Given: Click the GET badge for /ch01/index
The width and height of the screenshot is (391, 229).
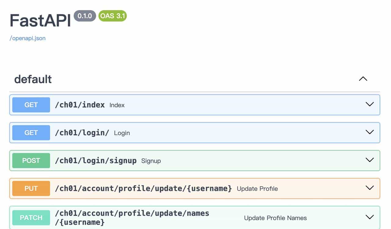Looking at the screenshot, I should 31,105.
